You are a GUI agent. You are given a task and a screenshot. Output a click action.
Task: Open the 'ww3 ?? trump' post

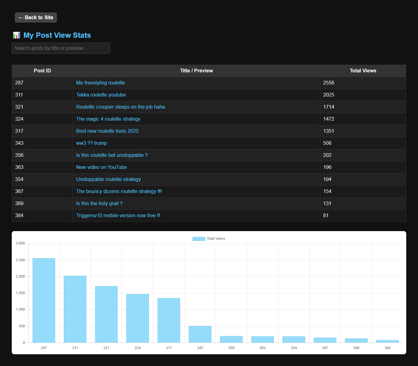click(x=91, y=143)
